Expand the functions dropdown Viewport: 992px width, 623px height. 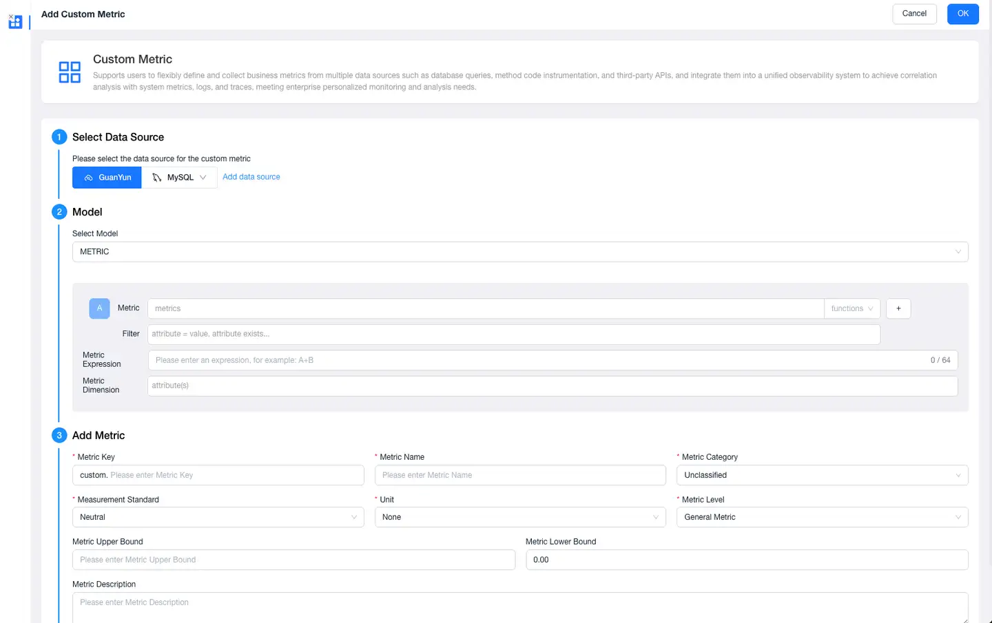(851, 308)
